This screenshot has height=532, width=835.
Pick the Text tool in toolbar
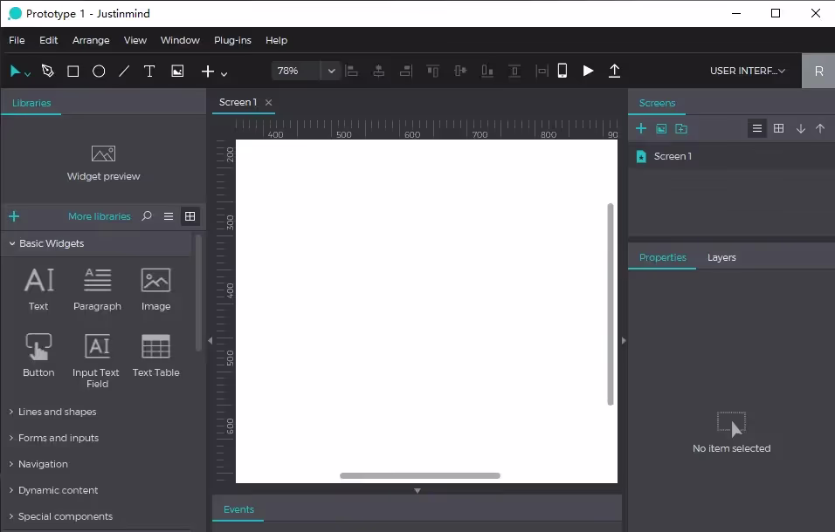tap(149, 72)
